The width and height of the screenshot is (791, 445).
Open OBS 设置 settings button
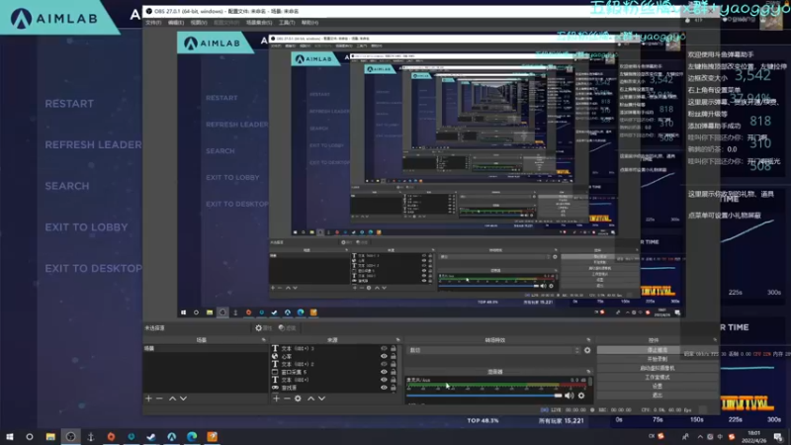tap(657, 387)
